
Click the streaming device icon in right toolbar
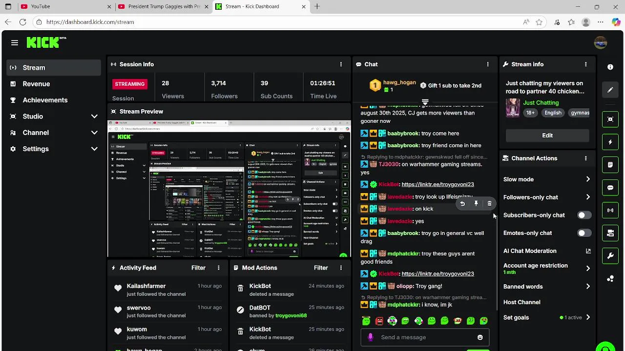point(610,234)
